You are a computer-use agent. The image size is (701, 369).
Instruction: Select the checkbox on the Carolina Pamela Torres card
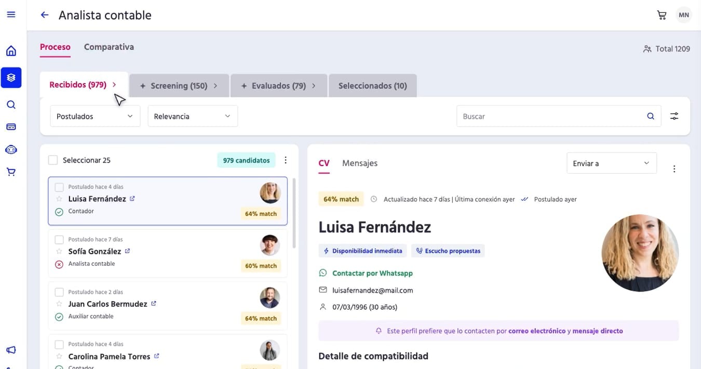[59, 344]
